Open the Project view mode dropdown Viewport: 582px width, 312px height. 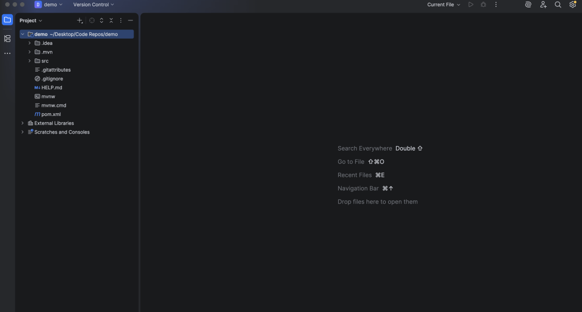(31, 20)
